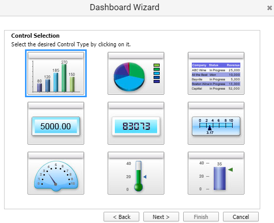
Task: Select the pie chart control type
Action: point(136,73)
